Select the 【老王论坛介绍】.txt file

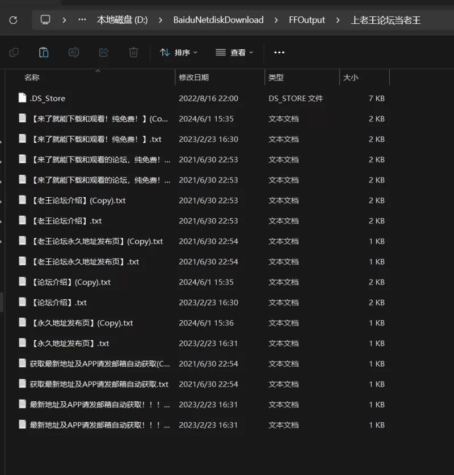coord(66,221)
